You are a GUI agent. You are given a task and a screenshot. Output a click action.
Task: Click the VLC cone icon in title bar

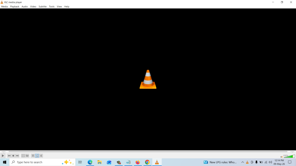(x=2, y=2)
